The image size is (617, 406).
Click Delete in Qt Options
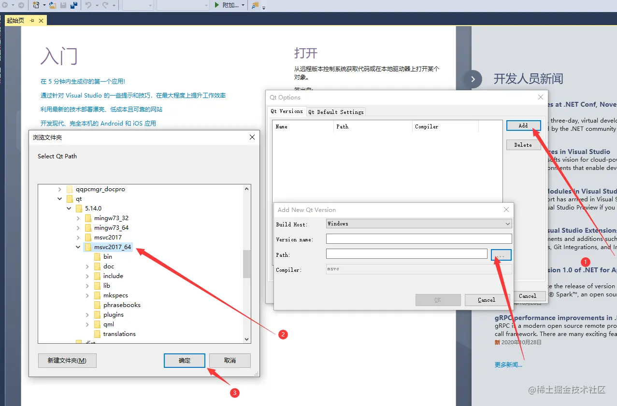pyautogui.click(x=523, y=145)
